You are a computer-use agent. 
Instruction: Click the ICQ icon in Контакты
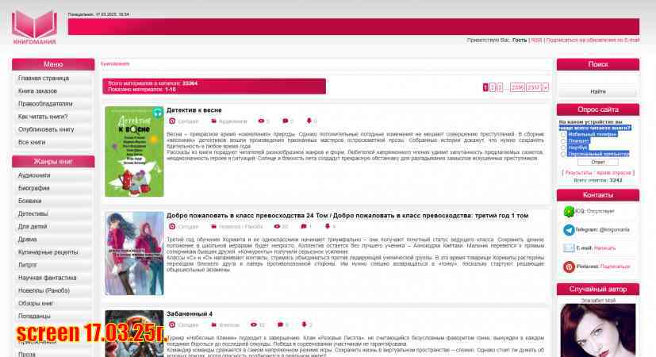569,211
